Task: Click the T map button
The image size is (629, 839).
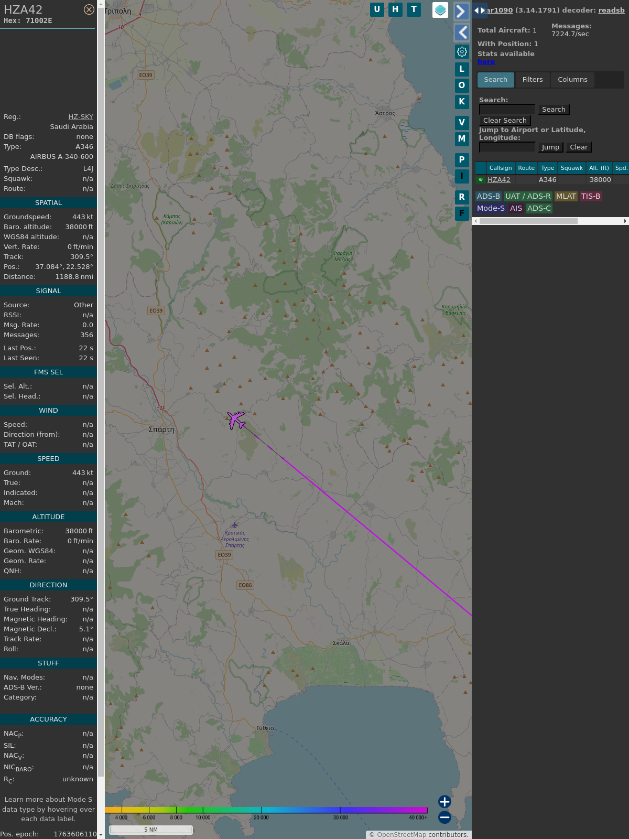Action: (414, 9)
